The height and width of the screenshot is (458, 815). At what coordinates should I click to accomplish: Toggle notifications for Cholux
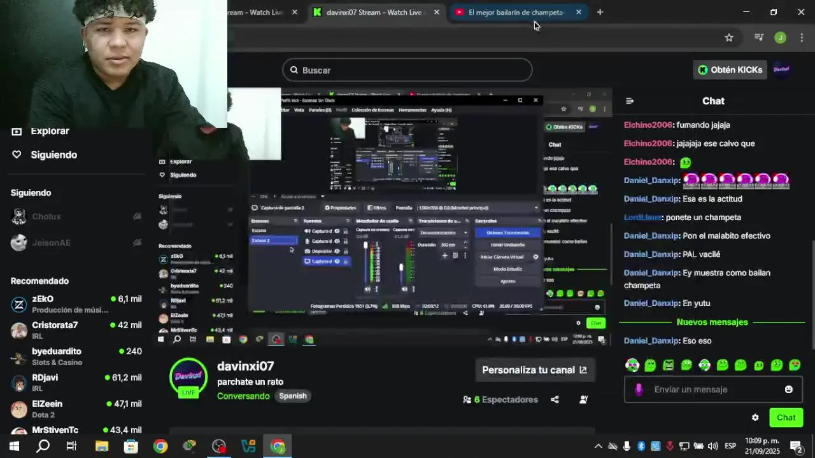pyautogui.click(x=137, y=216)
